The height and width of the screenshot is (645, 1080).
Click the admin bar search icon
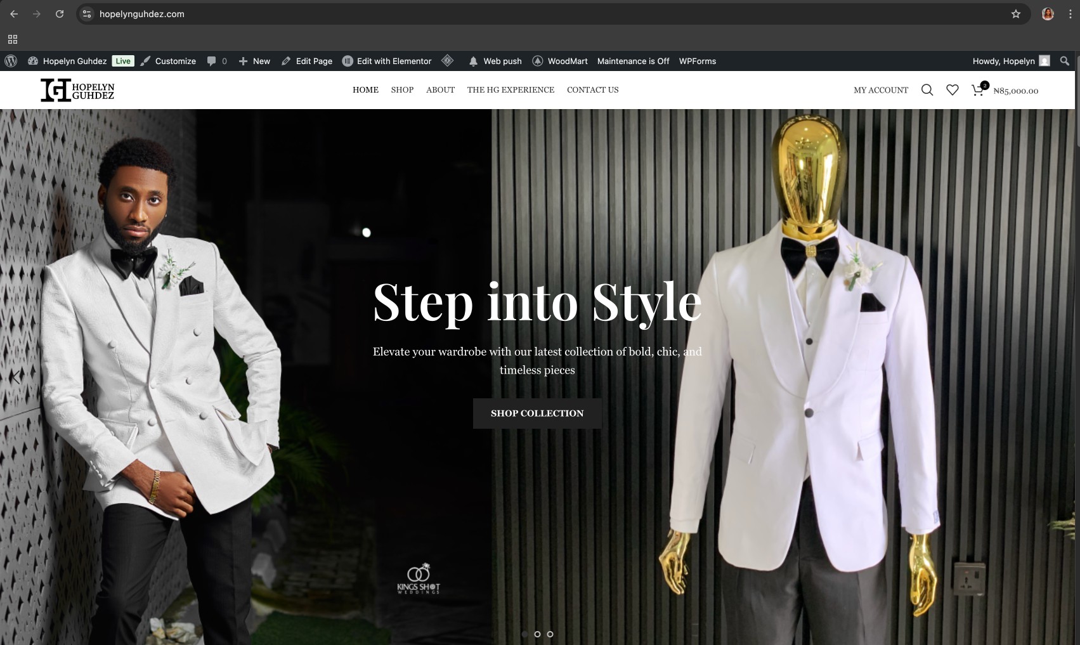(1064, 61)
